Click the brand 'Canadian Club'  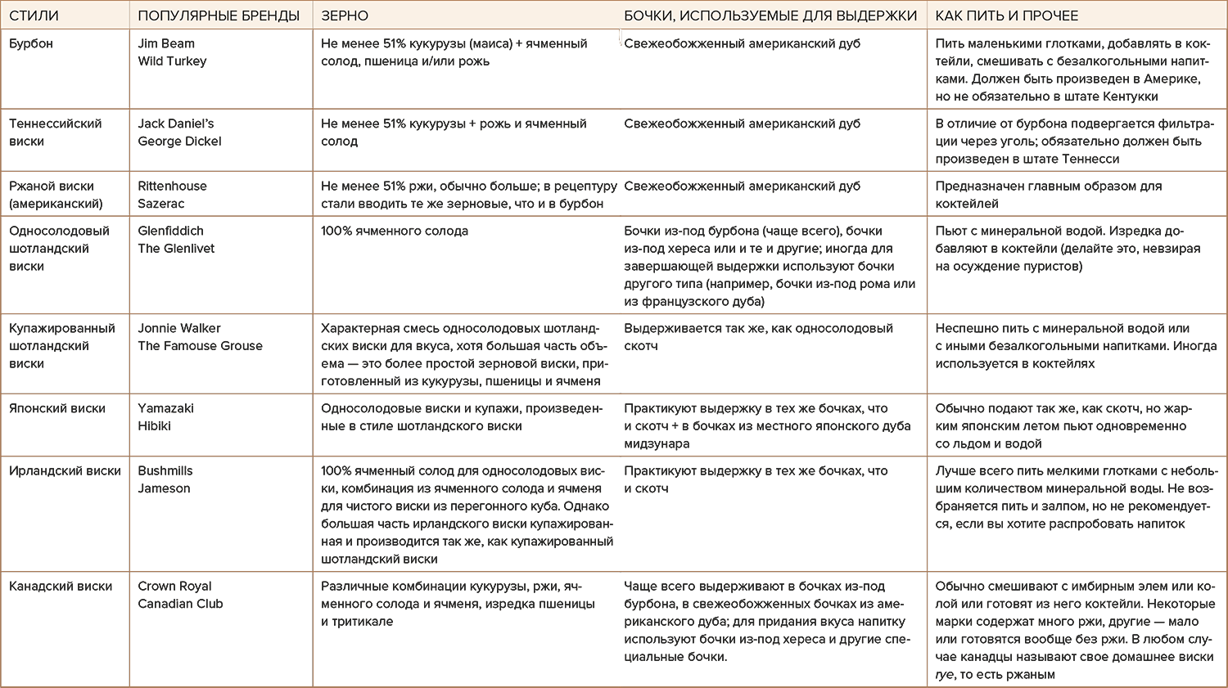click(x=180, y=604)
